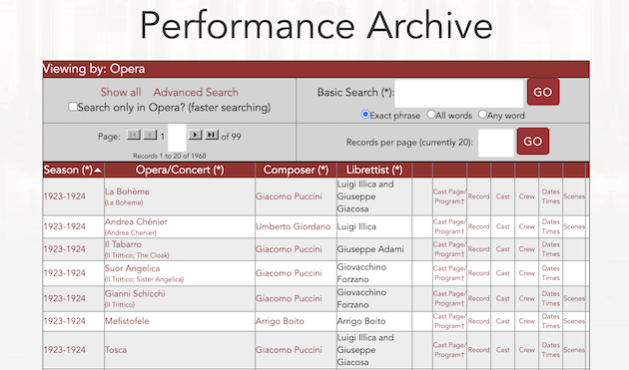Image resolution: width=629 pixels, height=370 pixels.
Task: Click Giacomo Puccini in La Bohème row
Action: point(289,196)
